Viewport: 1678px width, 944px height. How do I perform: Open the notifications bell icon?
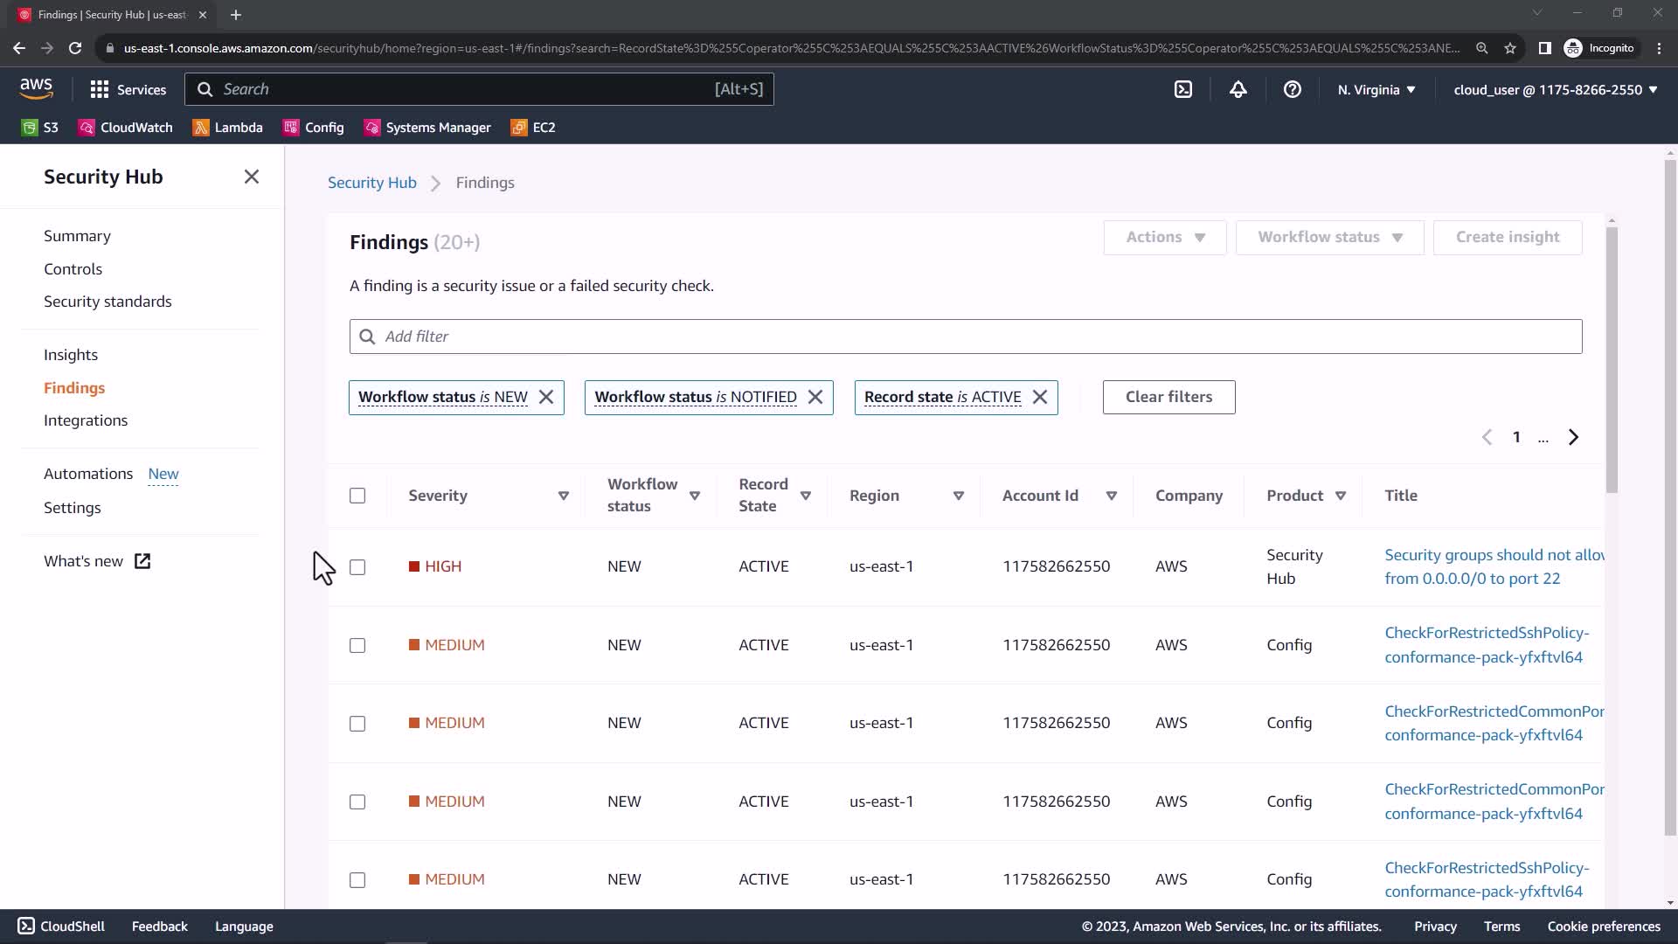point(1238,89)
